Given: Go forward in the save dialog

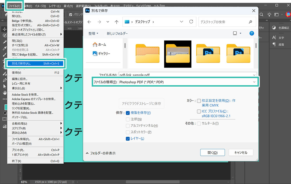Looking at the screenshot, I should [99, 22].
